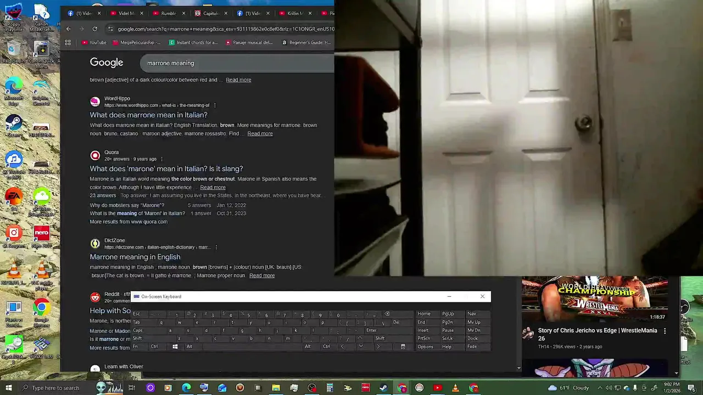This screenshot has height=395, width=703.
Task: Open the YouTube bookmark
Action: [93, 42]
